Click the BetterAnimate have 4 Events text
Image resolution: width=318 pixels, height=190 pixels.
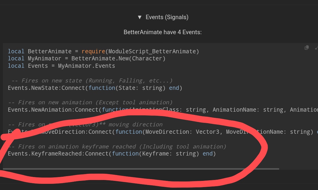(163, 32)
